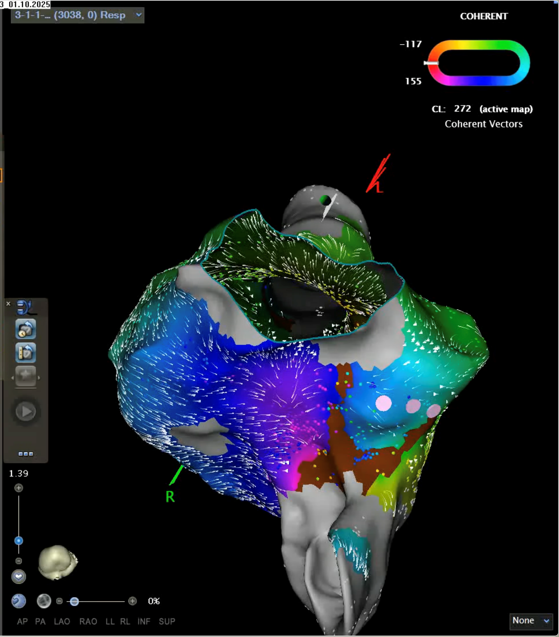Toggle the heart-with-clock gating icon
The width and height of the screenshot is (559, 637).
coord(19,601)
